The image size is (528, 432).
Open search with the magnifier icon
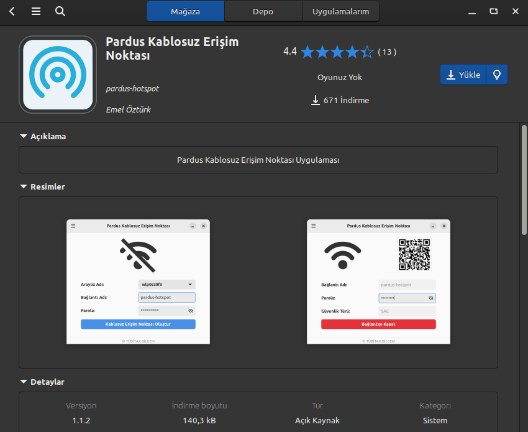pyautogui.click(x=60, y=11)
